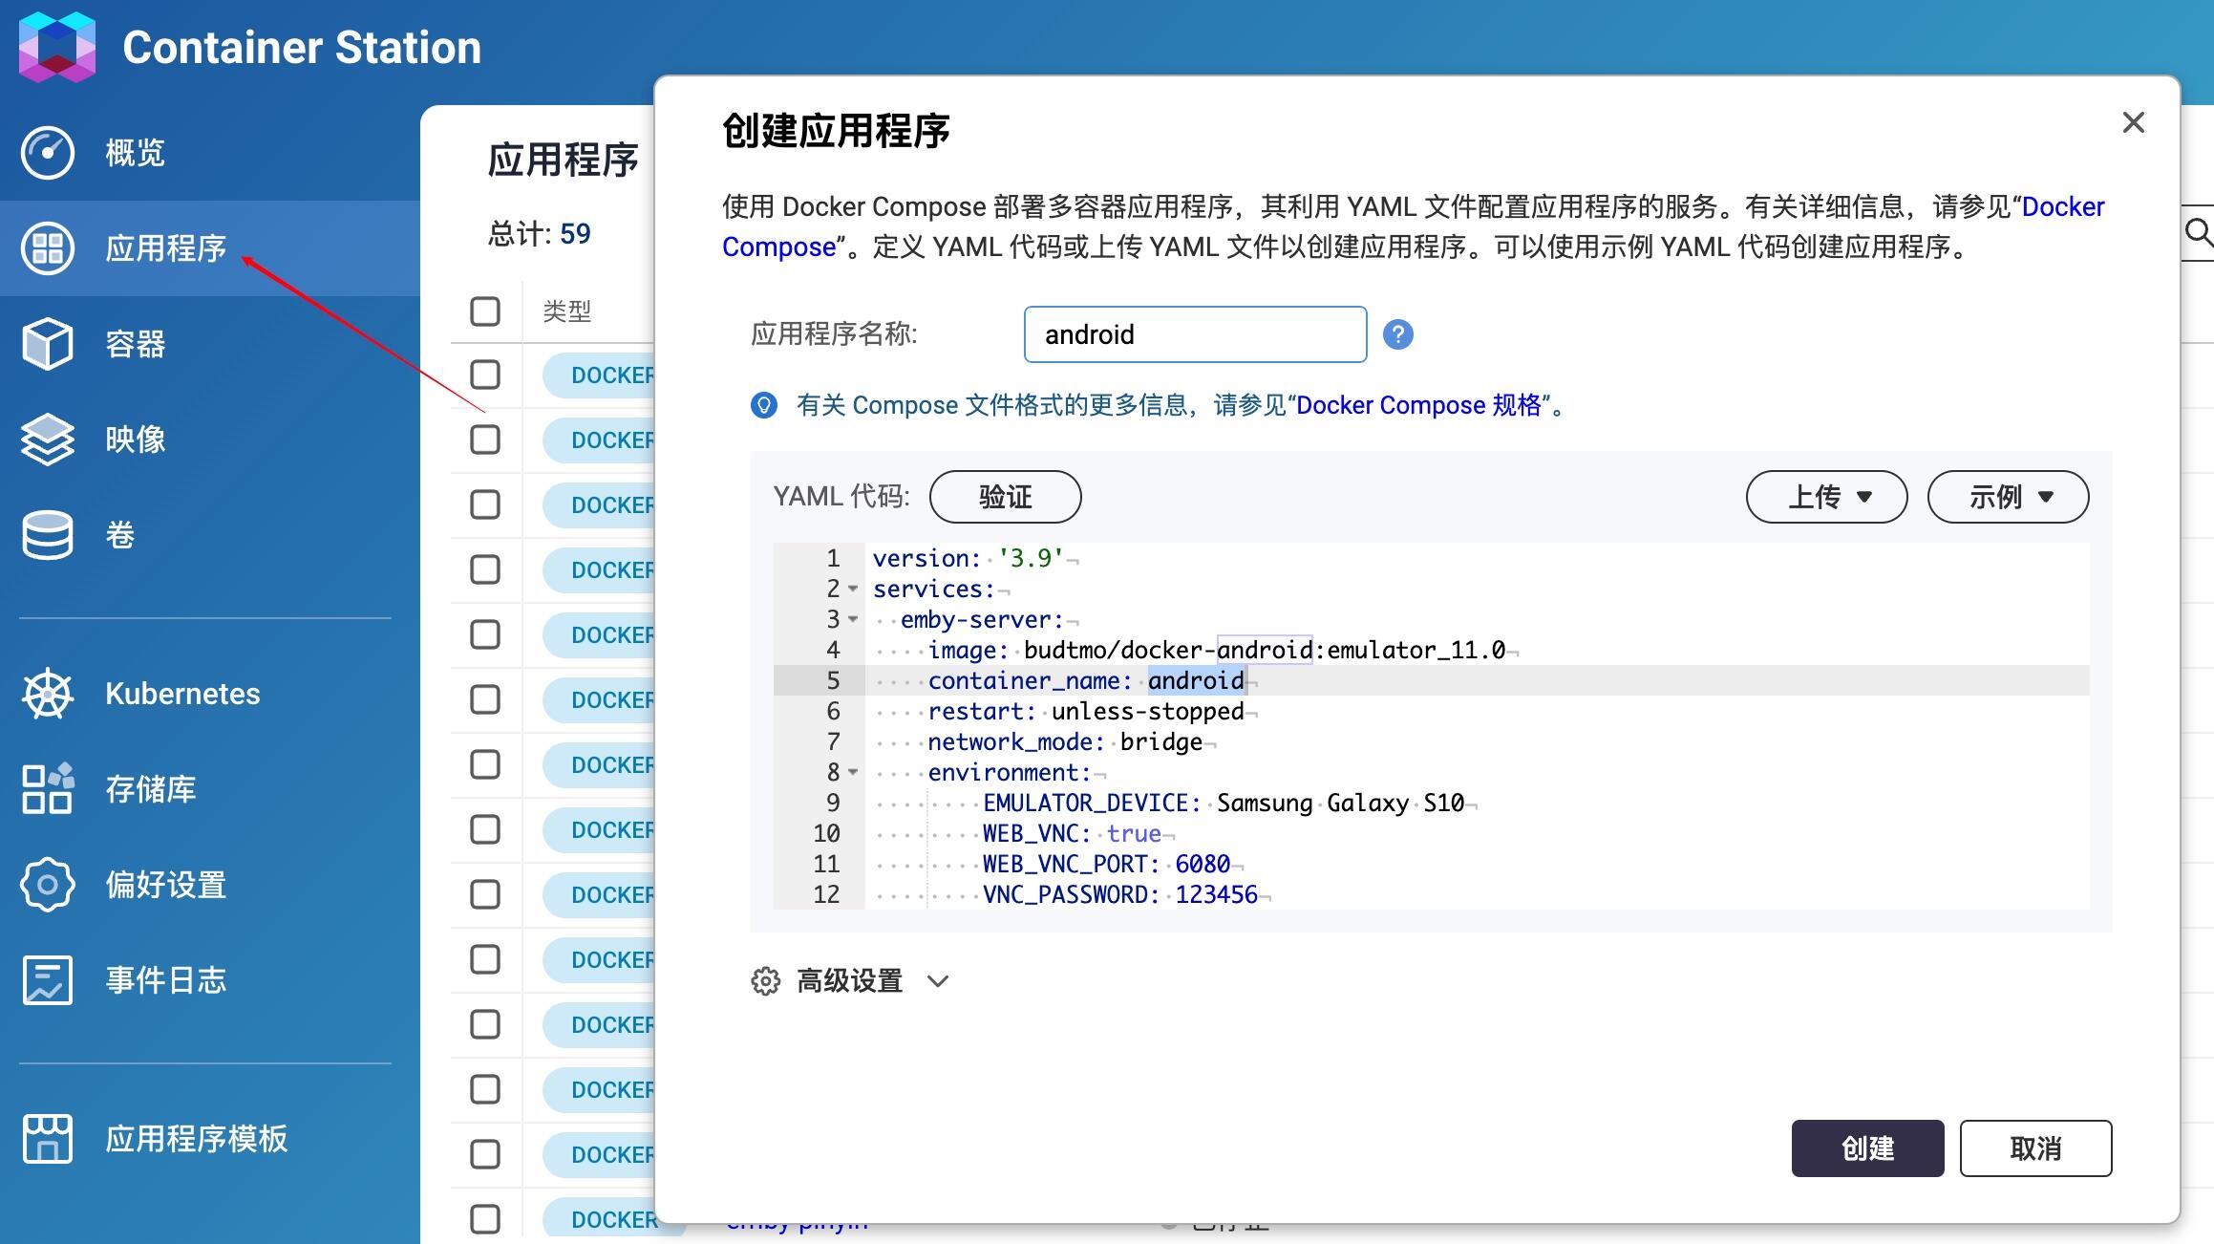Click the 创建 create button

tap(1865, 1147)
